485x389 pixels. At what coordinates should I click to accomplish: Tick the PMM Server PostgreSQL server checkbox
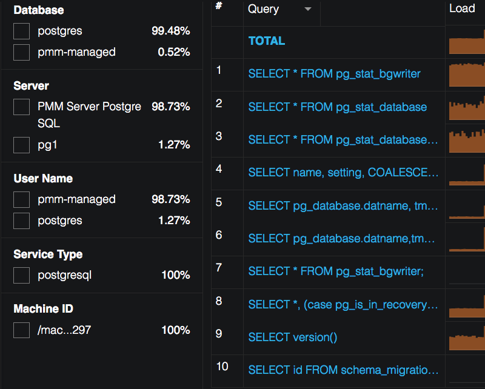[22, 107]
